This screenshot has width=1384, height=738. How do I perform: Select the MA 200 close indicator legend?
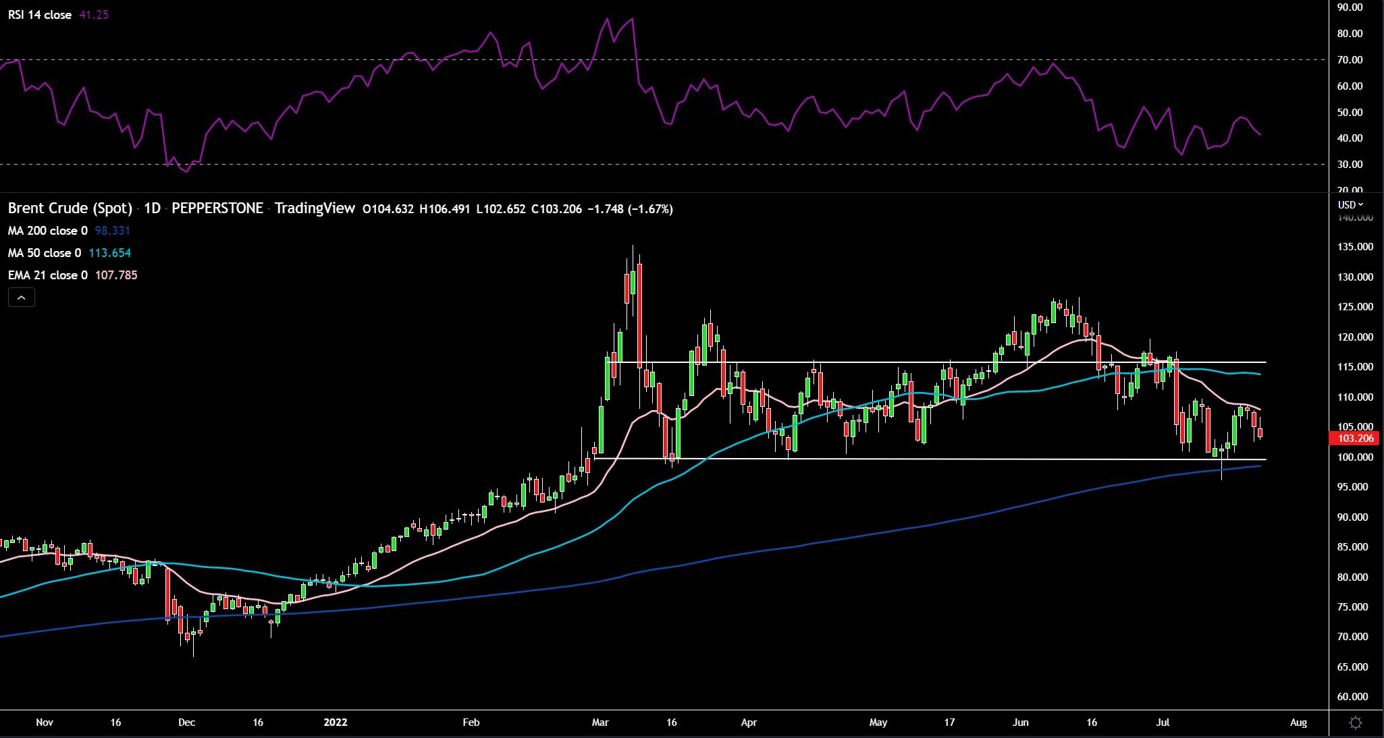point(47,231)
